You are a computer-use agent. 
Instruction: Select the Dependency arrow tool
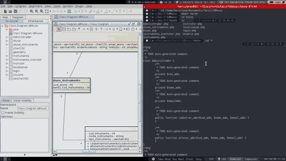(x=106, y=29)
